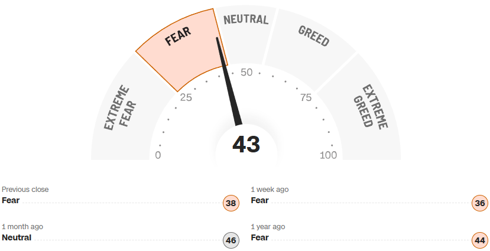Image resolution: width=490 pixels, height=251 pixels.
Task: Select the Extreme Fear gauge segment
Action: [x=121, y=109]
